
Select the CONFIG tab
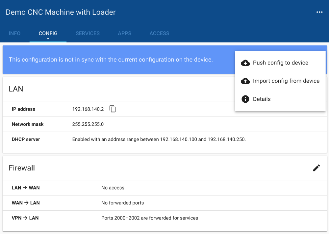(48, 33)
